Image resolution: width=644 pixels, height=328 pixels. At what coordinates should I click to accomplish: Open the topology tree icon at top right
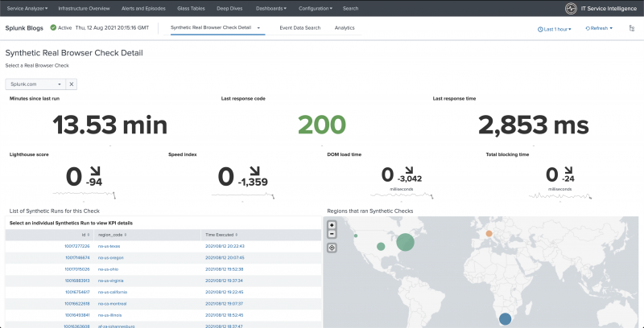click(632, 28)
